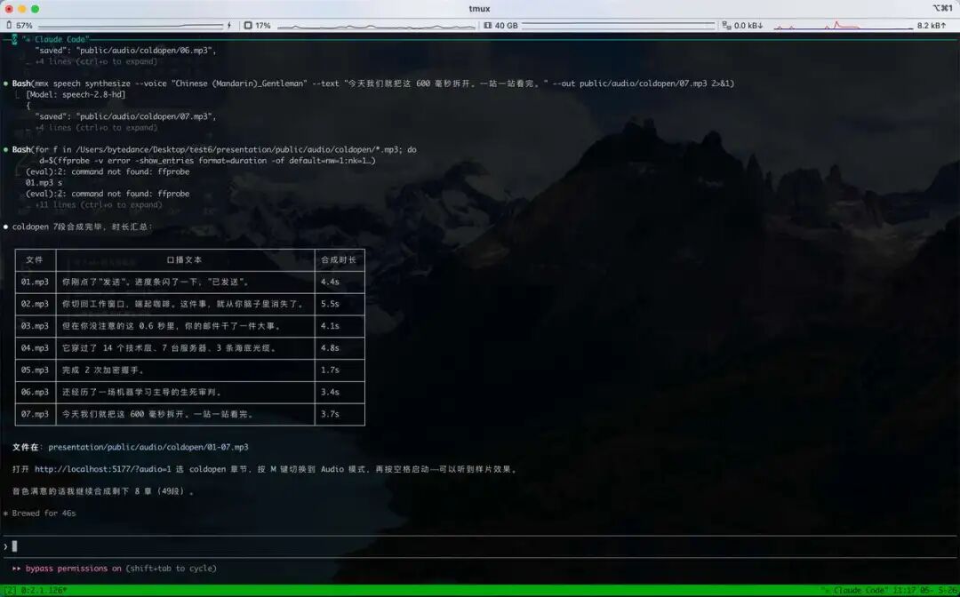This screenshot has height=597, width=960.
Task: Click the memory icon beside 40 GB
Action: coord(488,26)
